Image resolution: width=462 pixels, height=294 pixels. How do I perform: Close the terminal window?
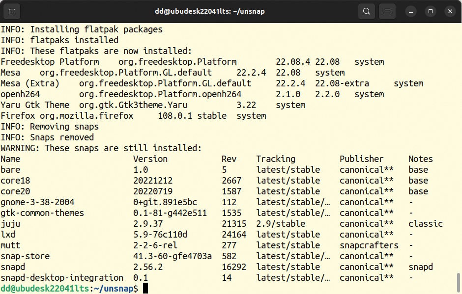450,11
